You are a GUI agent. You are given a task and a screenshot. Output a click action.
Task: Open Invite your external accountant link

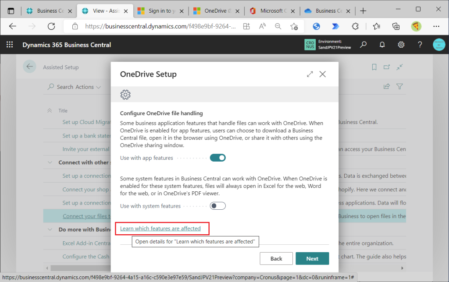point(86,149)
